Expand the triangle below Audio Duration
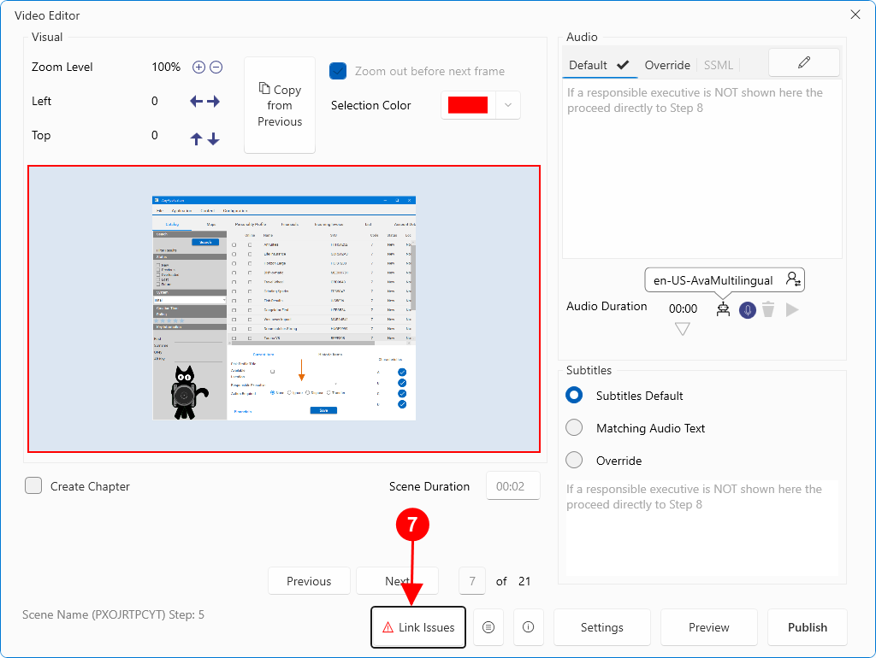The height and width of the screenshot is (658, 876). [682, 329]
